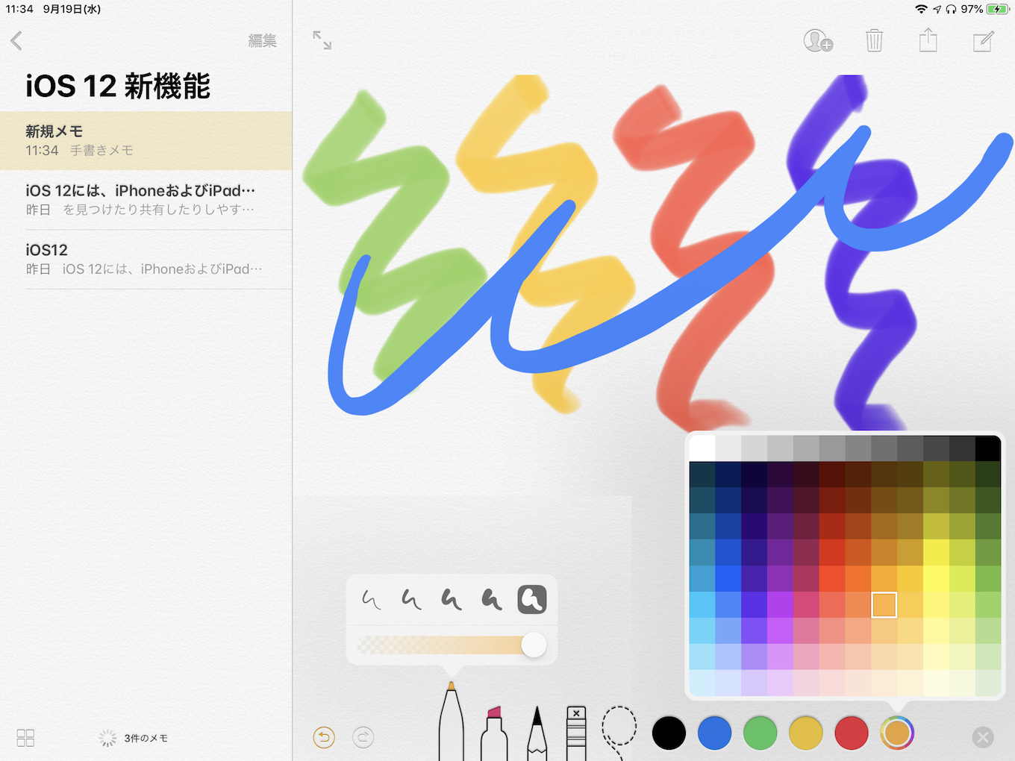Choose the green color swatch
This screenshot has width=1015, height=761.
click(760, 733)
